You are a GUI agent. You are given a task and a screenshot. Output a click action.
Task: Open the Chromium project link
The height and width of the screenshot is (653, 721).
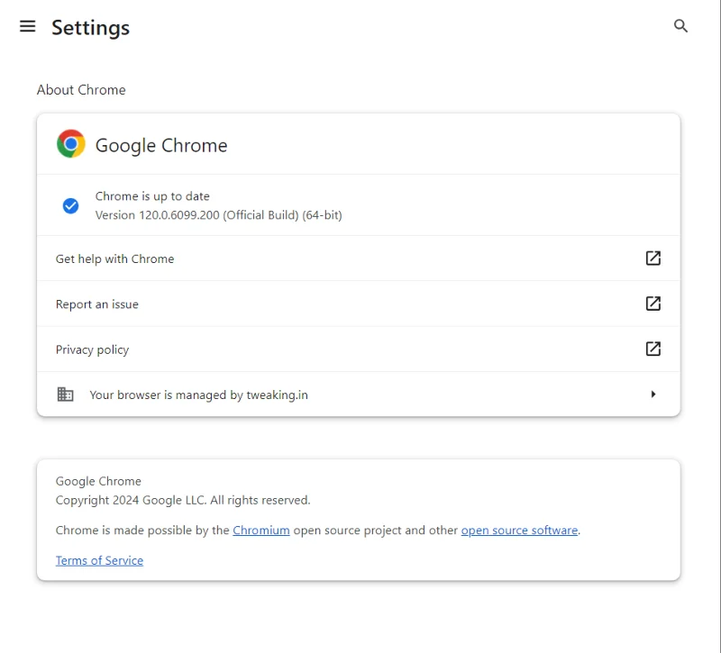click(x=261, y=530)
